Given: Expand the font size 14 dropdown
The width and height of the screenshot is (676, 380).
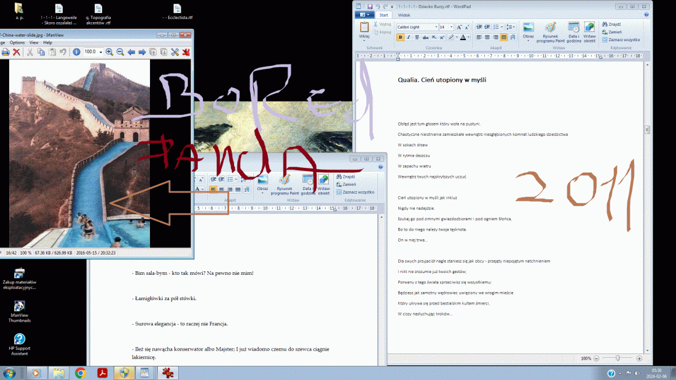Looking at the screenshot, I should [451, 27].
